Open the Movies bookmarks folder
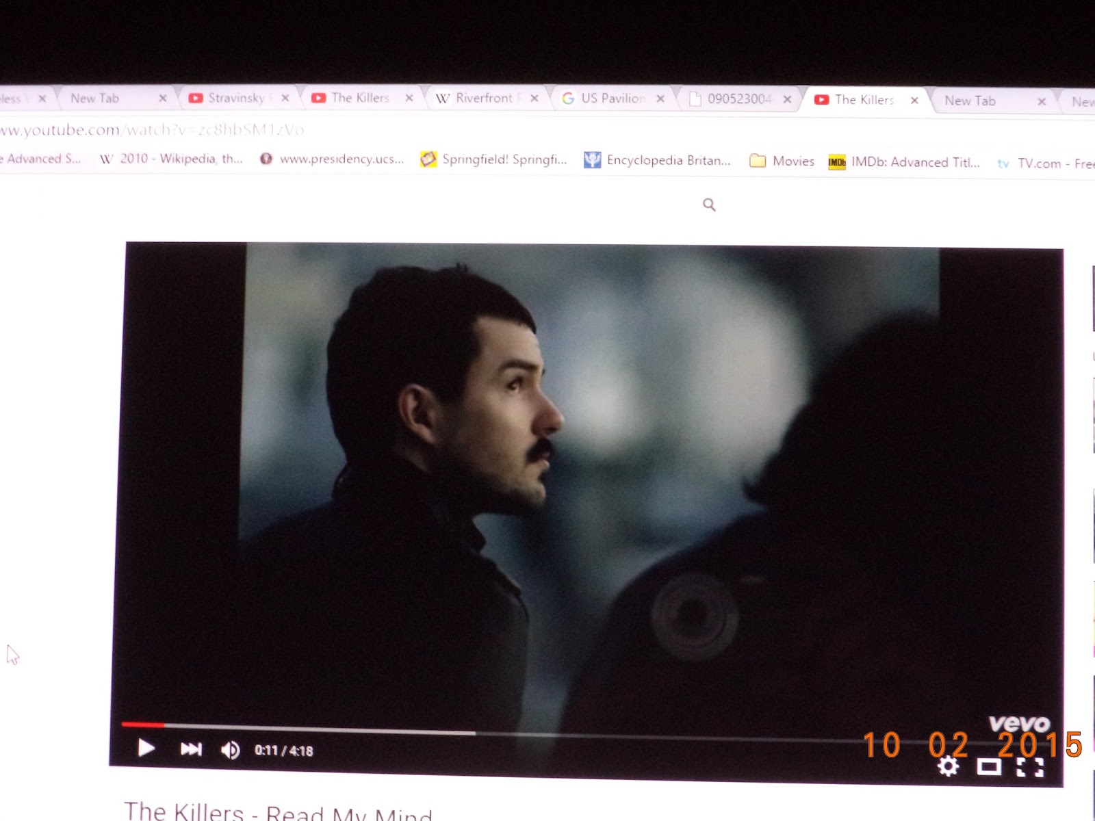The width and height of the screenshot is (1095, 821). pyautogui.click(x=782, y=161)
